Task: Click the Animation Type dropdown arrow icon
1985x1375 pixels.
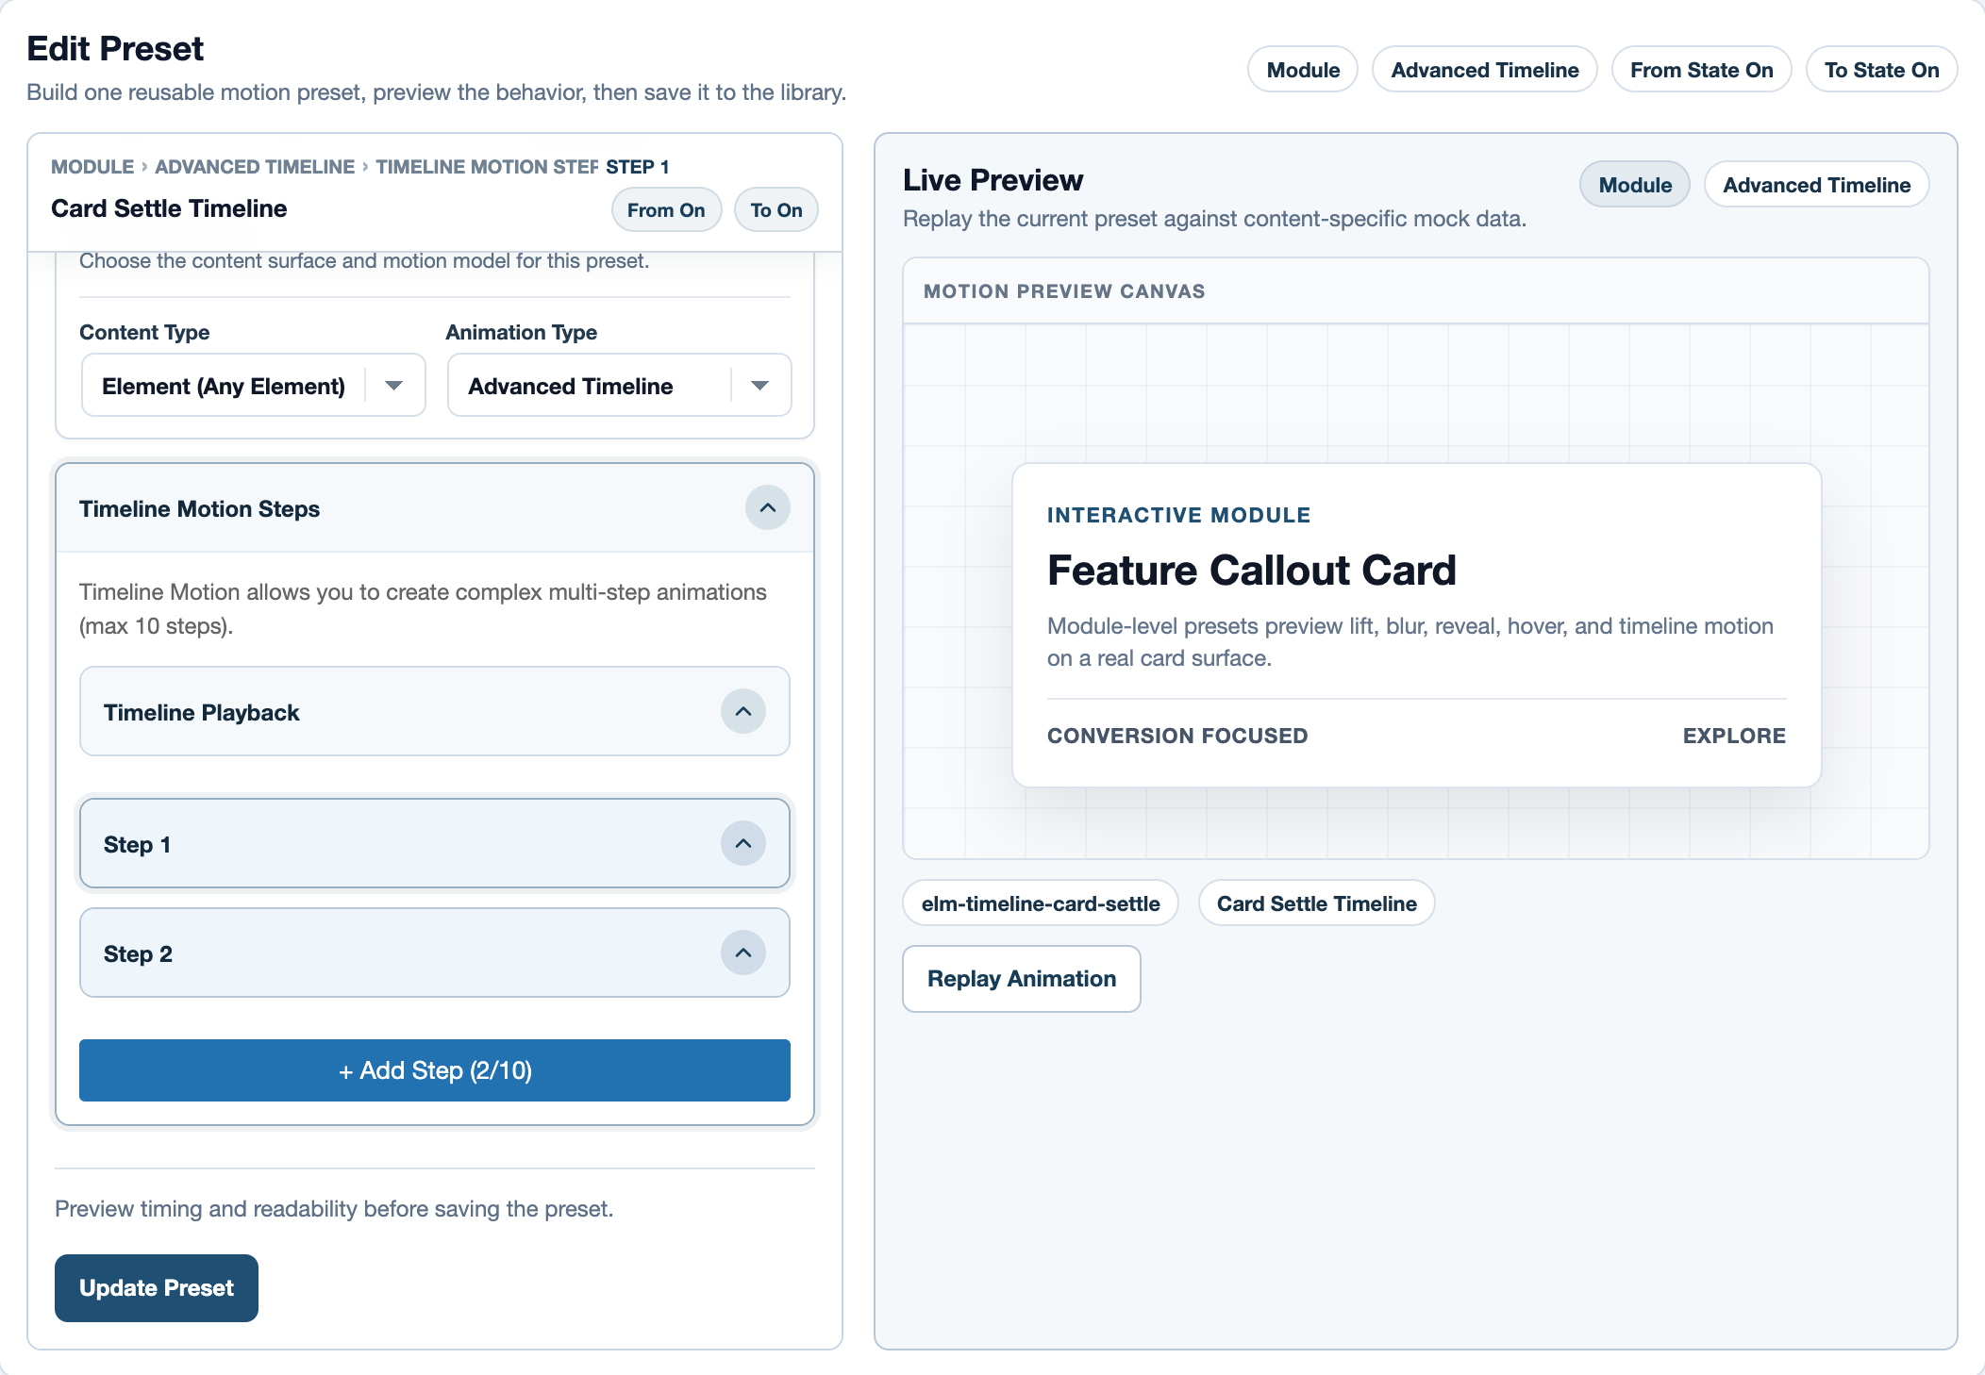Action: pos(760,386)
